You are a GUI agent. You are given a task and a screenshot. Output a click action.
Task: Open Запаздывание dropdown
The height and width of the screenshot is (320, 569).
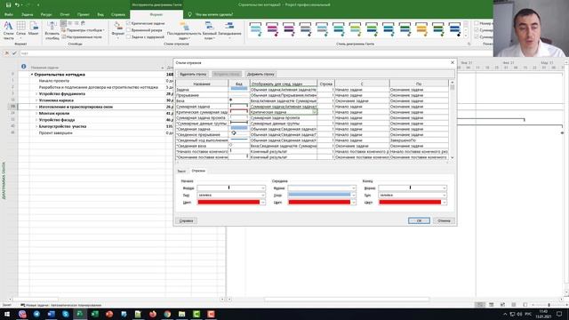click(229, 29)
